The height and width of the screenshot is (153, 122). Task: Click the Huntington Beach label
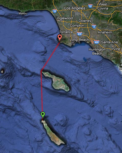pos(97,51)
